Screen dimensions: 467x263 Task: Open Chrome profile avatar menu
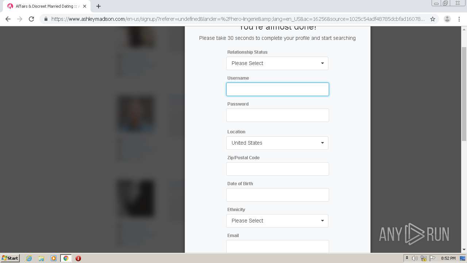(x=447, y=19)
